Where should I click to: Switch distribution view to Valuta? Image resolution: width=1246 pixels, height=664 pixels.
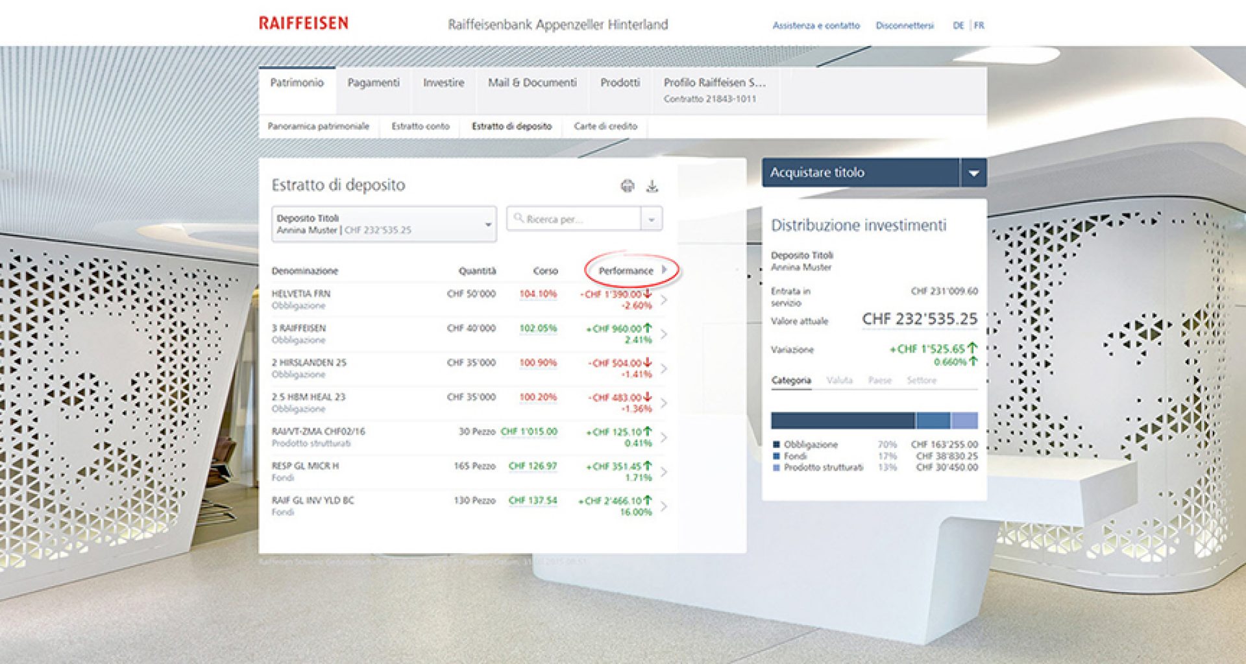point(839,380)
